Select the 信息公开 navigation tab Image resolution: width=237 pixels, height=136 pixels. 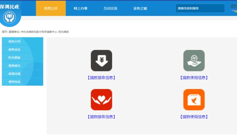51,8
